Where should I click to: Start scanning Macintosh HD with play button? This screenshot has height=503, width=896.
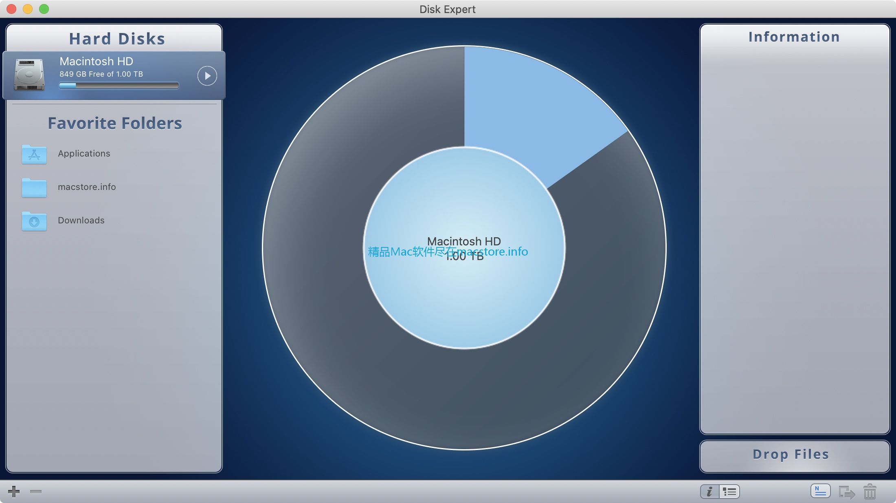click(x=207, y=76)
